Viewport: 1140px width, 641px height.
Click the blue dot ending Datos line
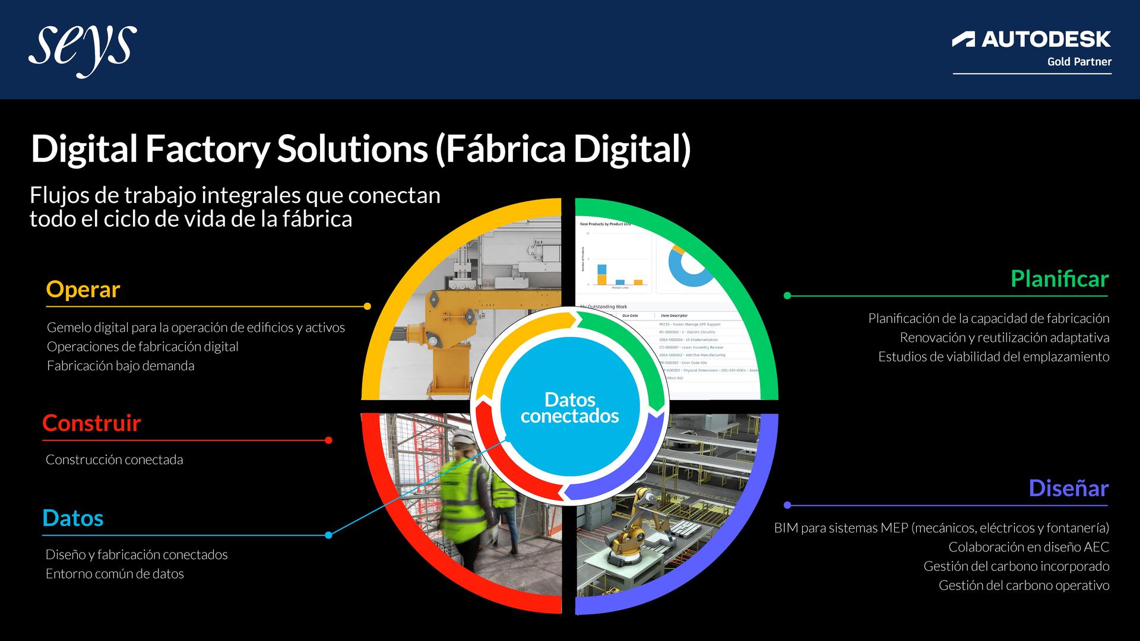(328, 535)
